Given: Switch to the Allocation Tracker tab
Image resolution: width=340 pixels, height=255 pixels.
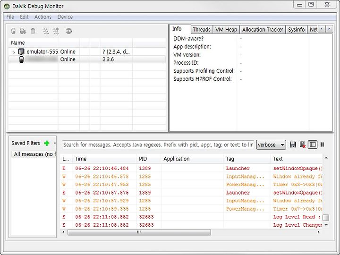Looking at the screenshot, I should point(263,30).
